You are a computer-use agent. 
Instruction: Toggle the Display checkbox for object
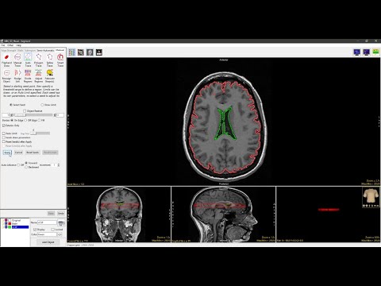tap(35, 230)
